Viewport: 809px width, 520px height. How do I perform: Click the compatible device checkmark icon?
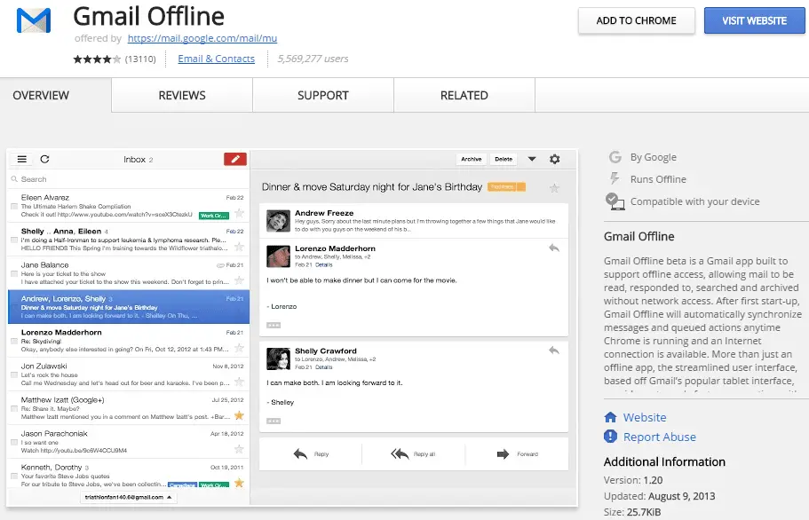click(x=615, y=201)
